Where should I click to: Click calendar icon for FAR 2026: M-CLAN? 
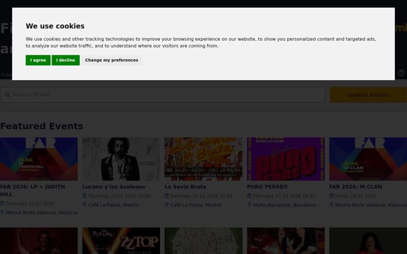[x=331, y=196]
